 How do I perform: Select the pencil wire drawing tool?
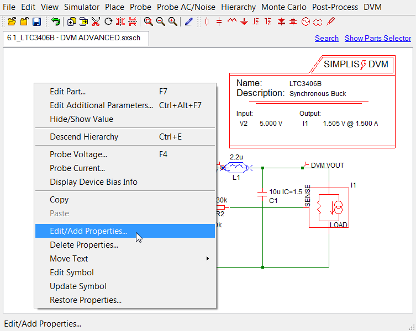click(x=189, y=22)
